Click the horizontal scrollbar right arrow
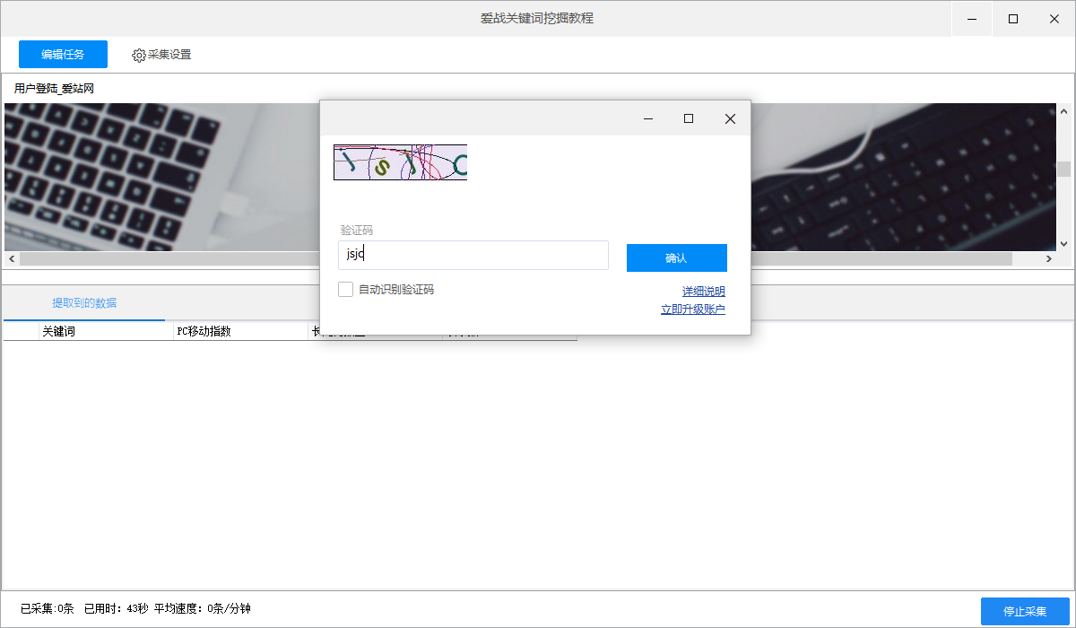Screen dimensions: 1076x628 coord(1048,258)
